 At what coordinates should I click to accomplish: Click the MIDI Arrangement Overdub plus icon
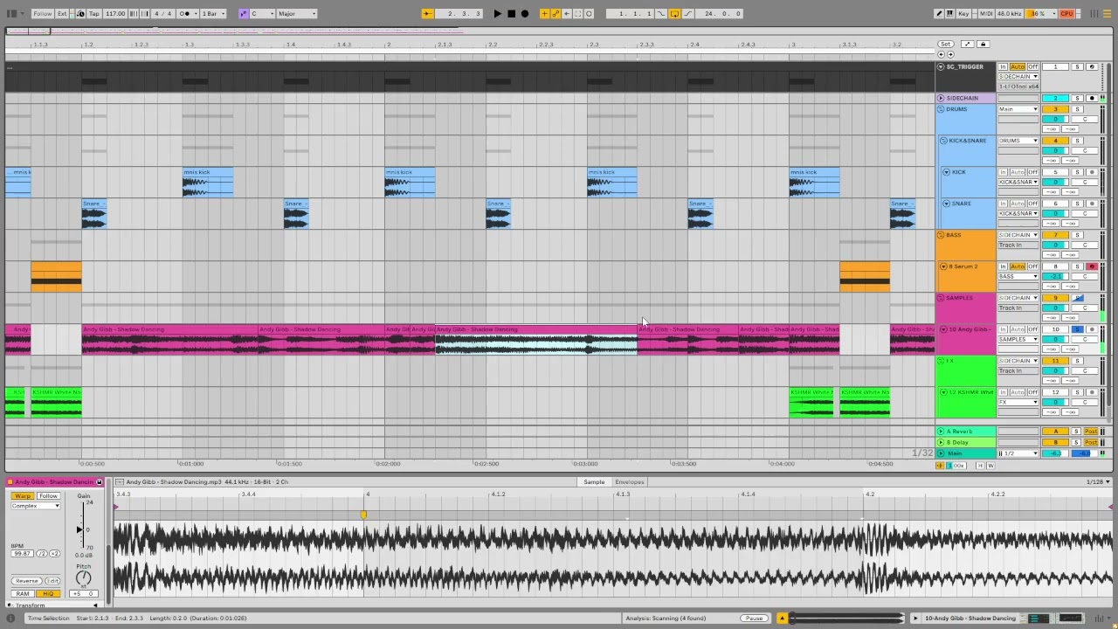pyautogui.click(x=544, y=13)
